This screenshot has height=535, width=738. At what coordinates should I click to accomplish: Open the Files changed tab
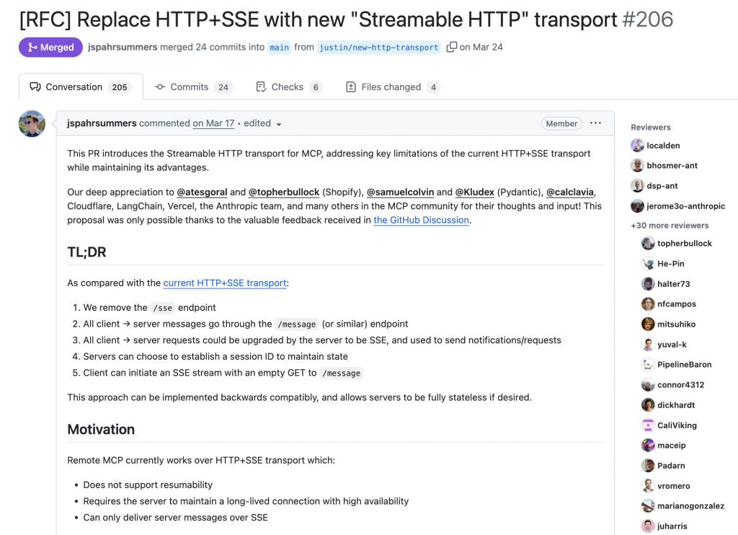(392, 87)
